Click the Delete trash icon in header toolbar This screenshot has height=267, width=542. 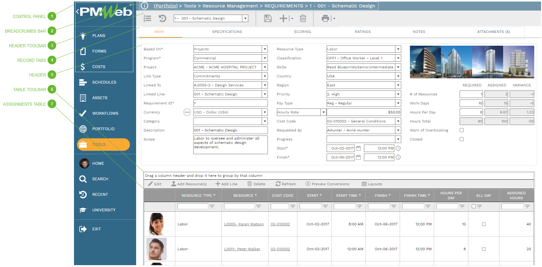[x=303, y=19]
